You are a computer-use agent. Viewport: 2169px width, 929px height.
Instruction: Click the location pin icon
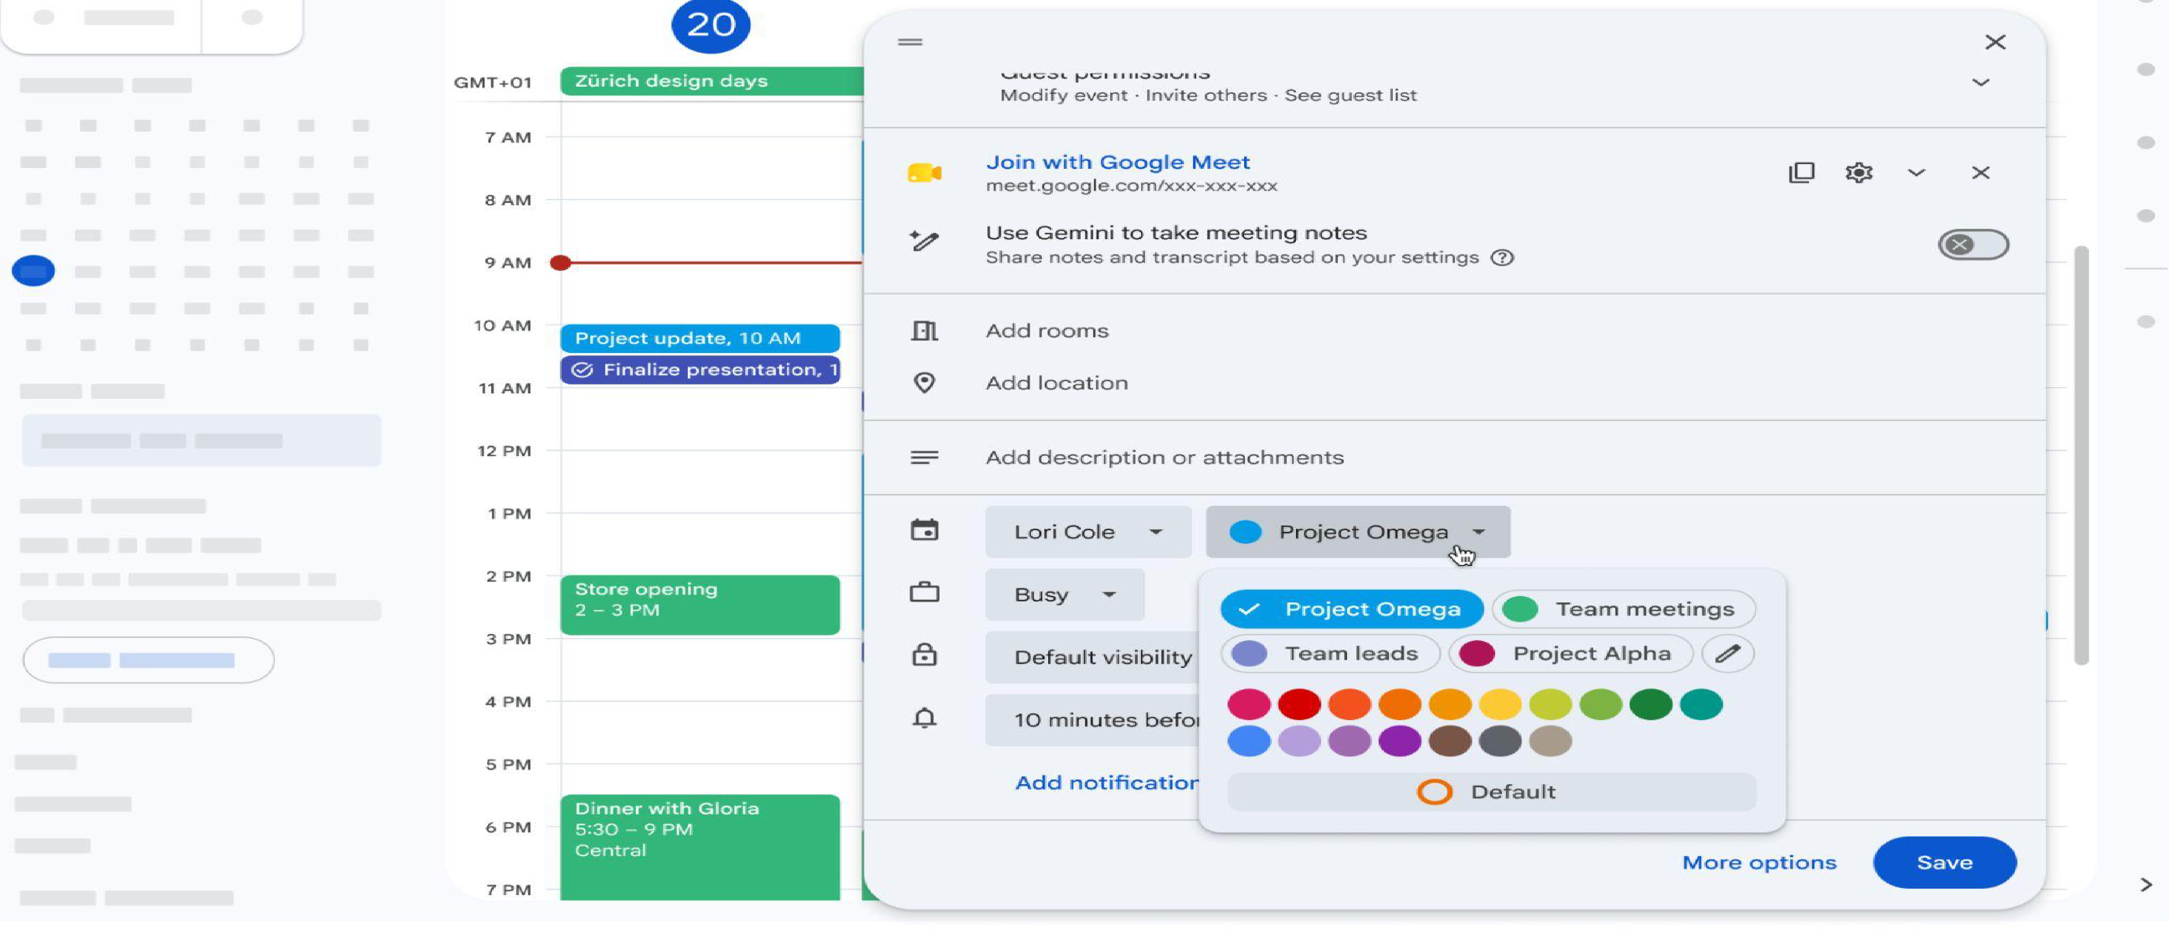923,383
